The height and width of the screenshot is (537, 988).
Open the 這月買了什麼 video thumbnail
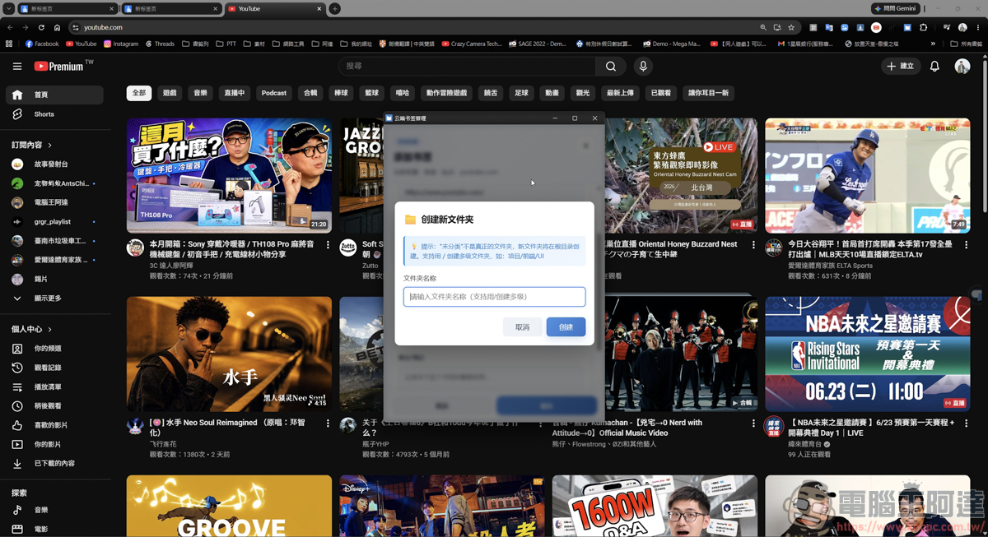[229, 175]
